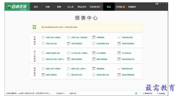Screen dimensions: 177x96
Task: Click the 采购入库汇总表 pie icon
Action: tap(43, 44)
